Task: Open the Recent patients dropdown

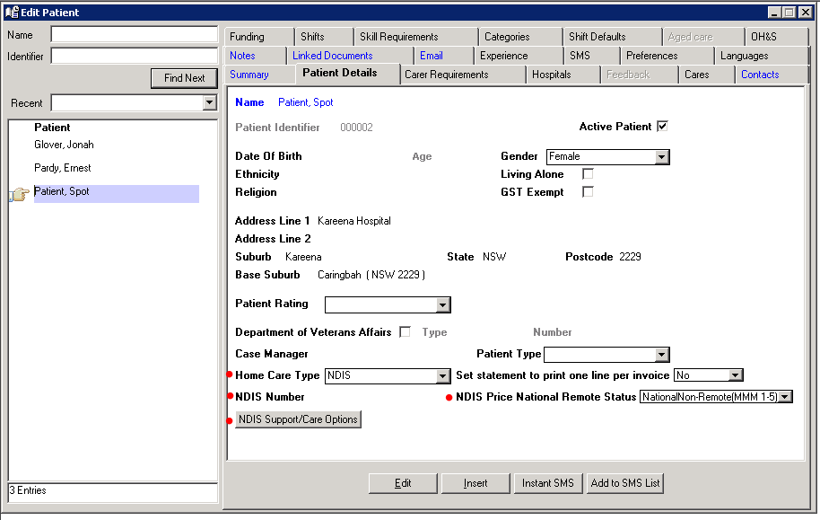Action: (x=209, y=102)
